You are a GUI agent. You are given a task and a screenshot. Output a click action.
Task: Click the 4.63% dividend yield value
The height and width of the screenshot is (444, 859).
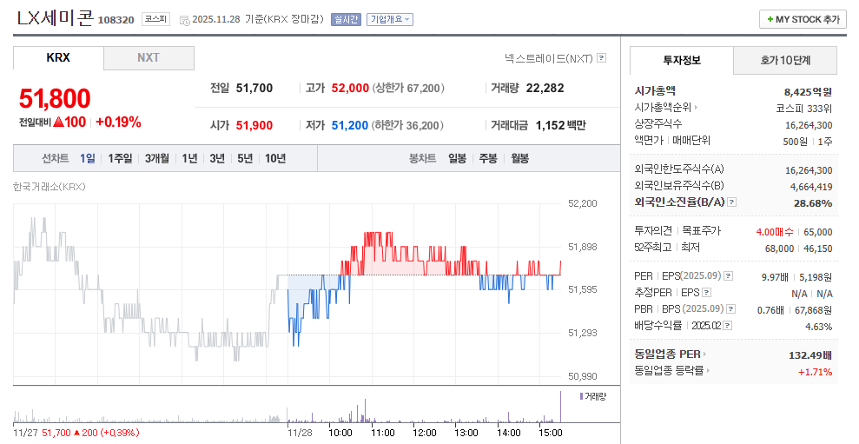point(818,327)
